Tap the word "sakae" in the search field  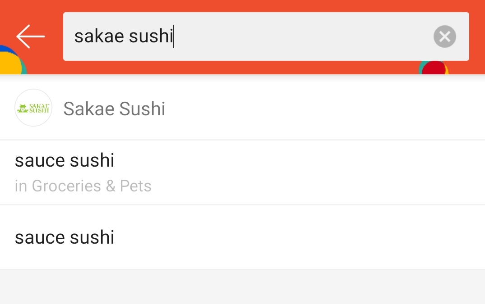coord(99,36)
